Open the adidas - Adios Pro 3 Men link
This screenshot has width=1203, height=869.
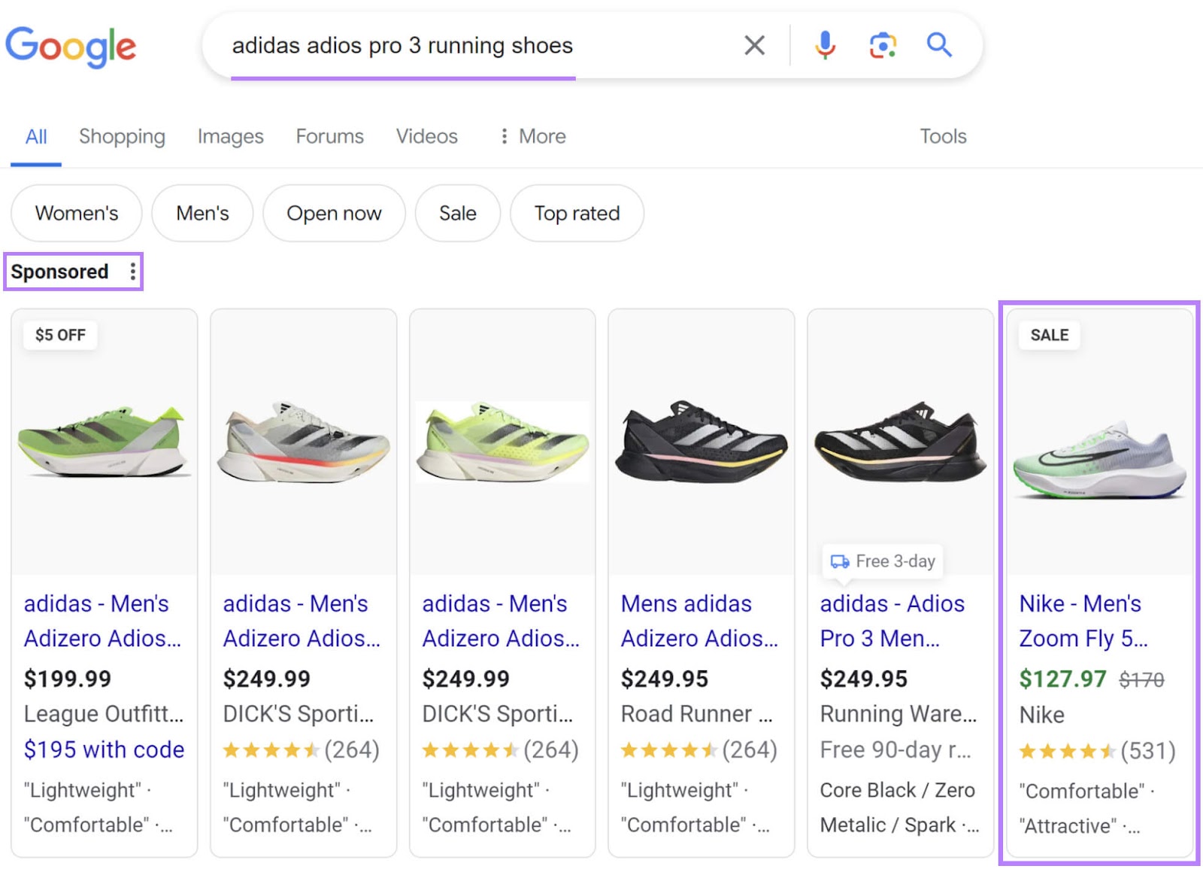click(x=892, y=621)
